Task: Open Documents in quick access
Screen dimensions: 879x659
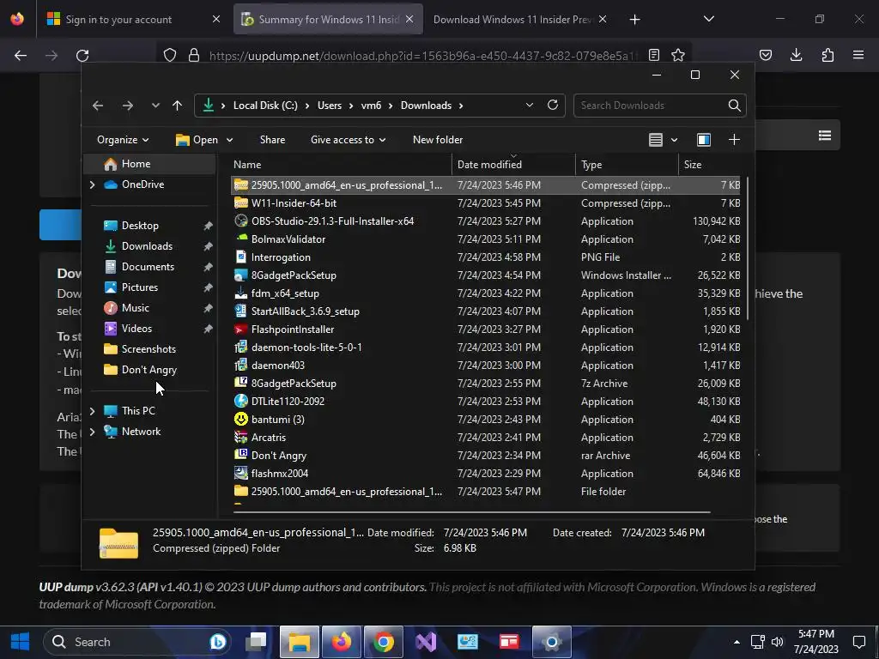Action: pyautogui.click(x=148, y=267)
